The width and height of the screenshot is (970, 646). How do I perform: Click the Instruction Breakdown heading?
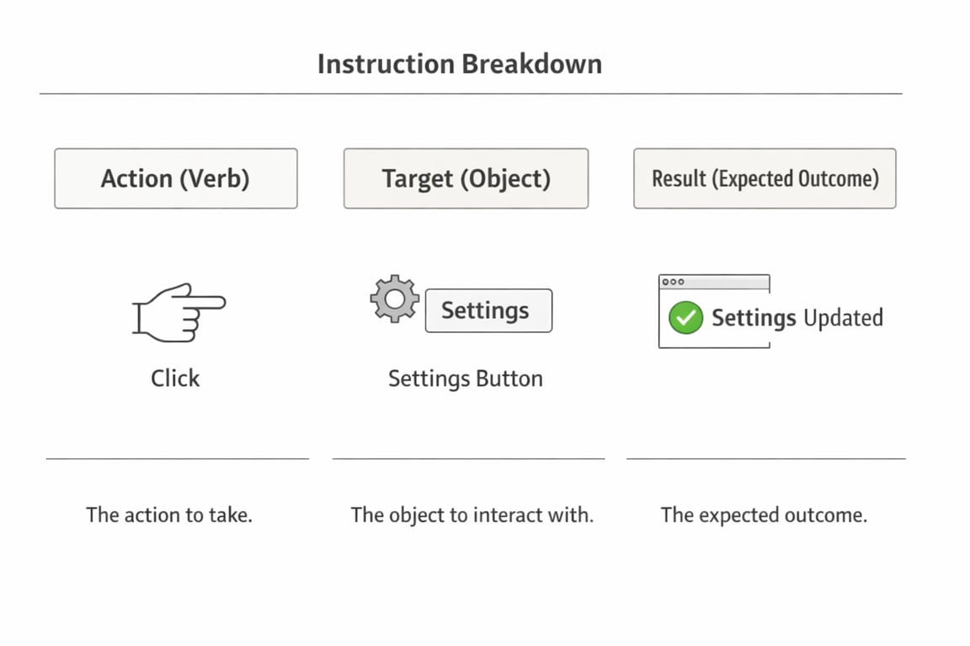460,64
